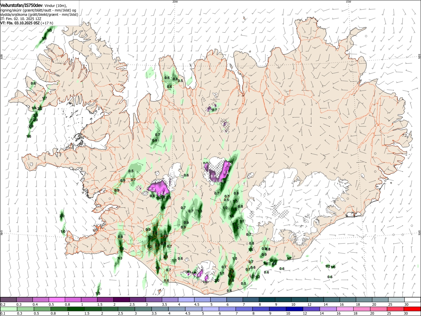Image resolution: width=421 pixels, height=316 pixels.
Task: Click the light grey 25–30 swatch in the upper legend row
Action: [x=396, y=300]
